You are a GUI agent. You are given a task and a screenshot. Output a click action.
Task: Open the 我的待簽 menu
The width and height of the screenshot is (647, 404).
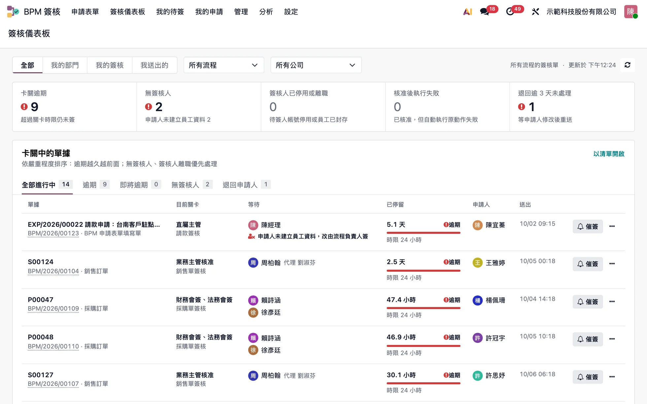click(x=170, y=12)
